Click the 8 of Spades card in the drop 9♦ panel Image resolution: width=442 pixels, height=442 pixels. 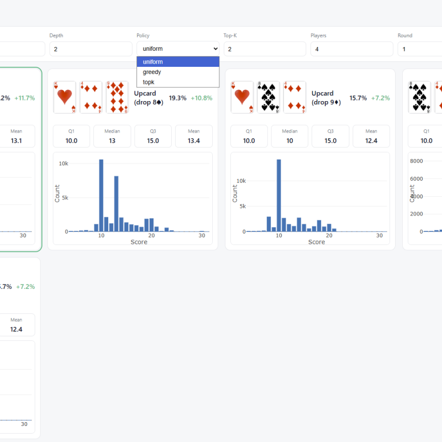pos(268,97)
